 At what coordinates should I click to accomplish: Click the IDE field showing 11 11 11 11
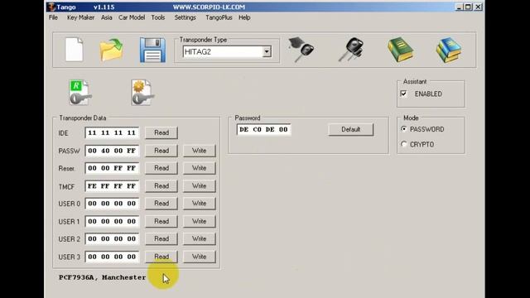112,132
